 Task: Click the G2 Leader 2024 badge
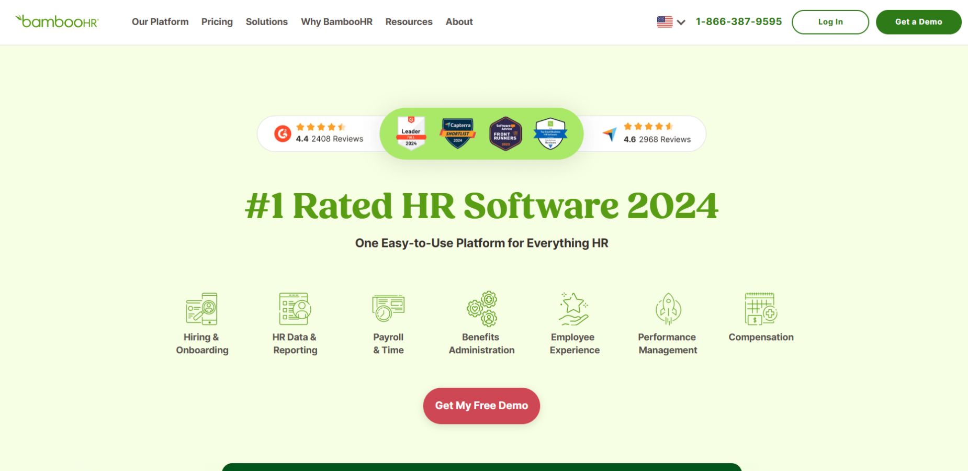pos(411,133)
